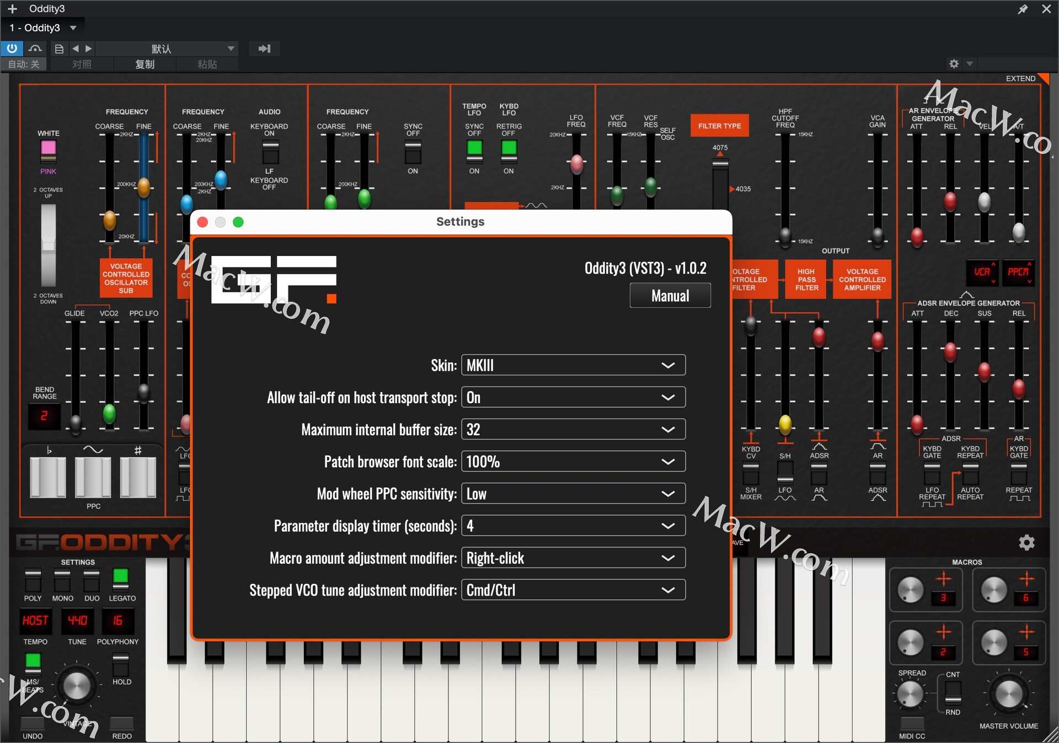Click the GLIDE slider knob
Viewport: 1059px width, 743px height.
point(75,423)
